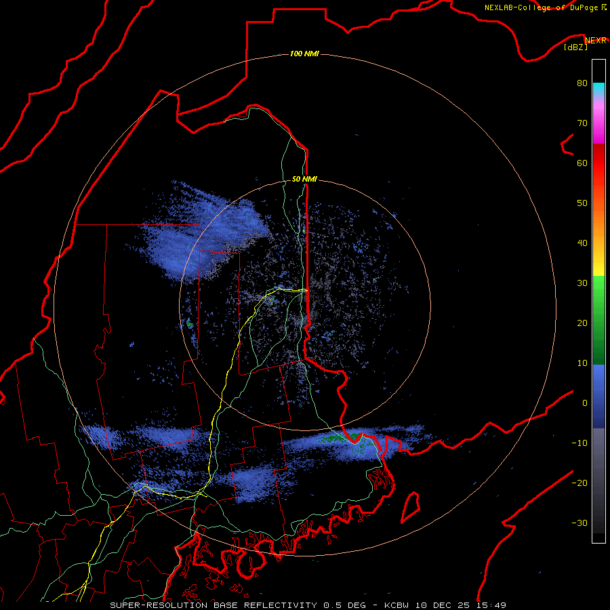Click the -10 value on the dBZ scale
The image size is (610, 610).
[579, 443]
